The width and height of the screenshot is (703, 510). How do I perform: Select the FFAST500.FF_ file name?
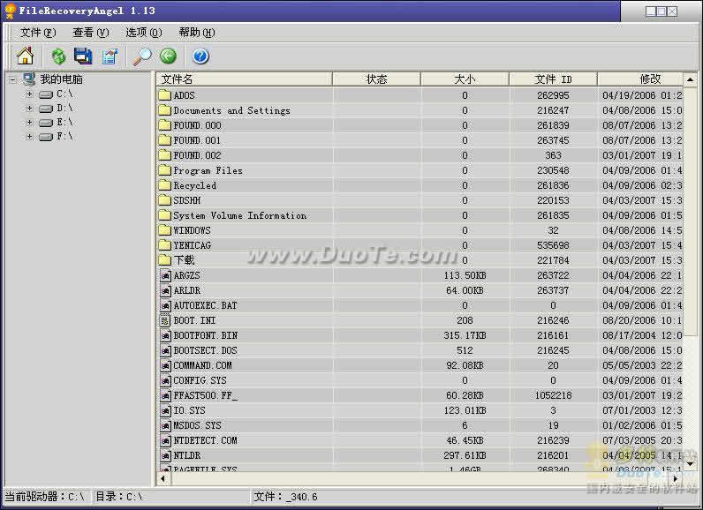click(x=206, y=395)
